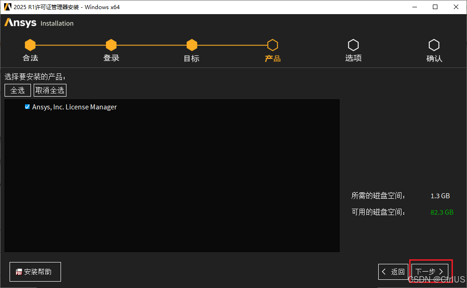The image size is (467, 288).
Task: Click the 可用的磁盘空间 label
Action: click(x=378, y=212)
